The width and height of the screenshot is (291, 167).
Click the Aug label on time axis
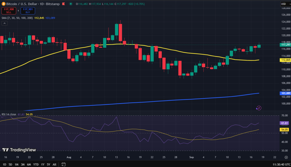[x=69, y=157]
